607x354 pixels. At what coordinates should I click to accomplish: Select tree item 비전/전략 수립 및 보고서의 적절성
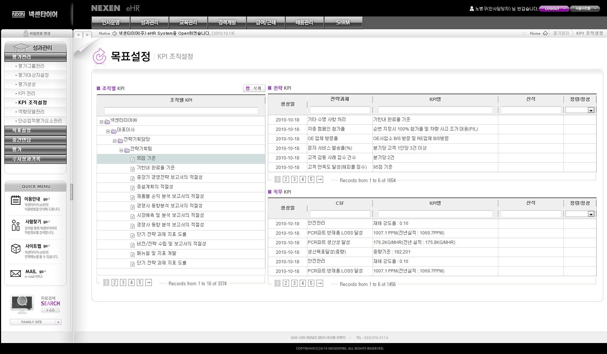coord(171,244)
